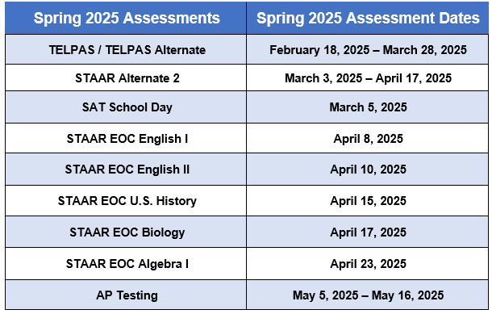Viewport: 492px width, 314px height.
Task: Click the SAT School Day cell
Action: [x=126, y=107]
